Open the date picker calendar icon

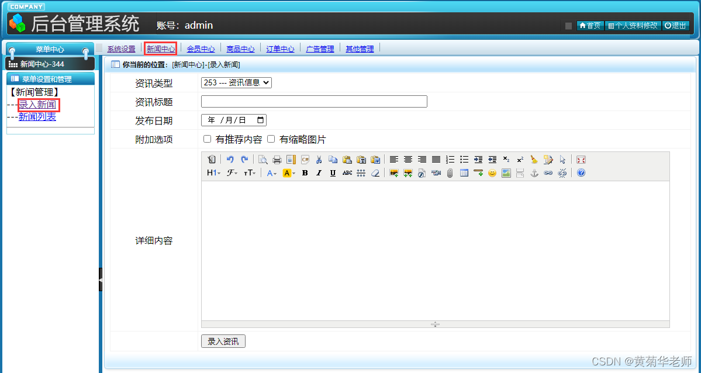click(x=260, y=120)
